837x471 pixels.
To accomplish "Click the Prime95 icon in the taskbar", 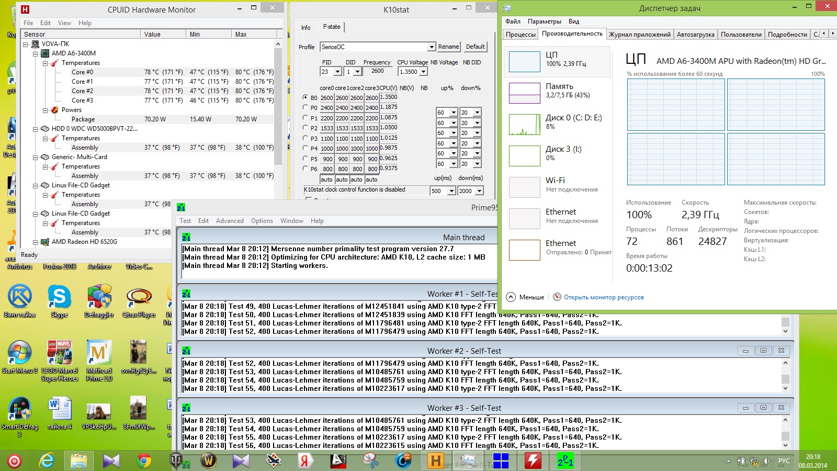I will [x=565, y=461].
